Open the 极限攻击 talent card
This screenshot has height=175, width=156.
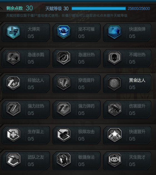click(77, 135)
